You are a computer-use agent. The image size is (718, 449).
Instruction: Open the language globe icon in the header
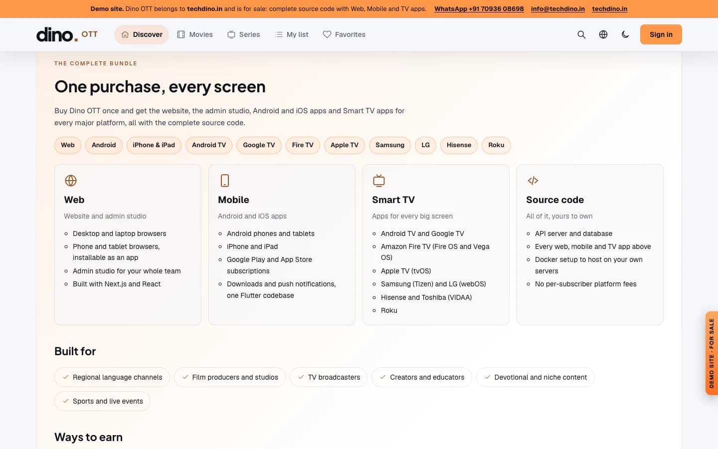point(603,34)
